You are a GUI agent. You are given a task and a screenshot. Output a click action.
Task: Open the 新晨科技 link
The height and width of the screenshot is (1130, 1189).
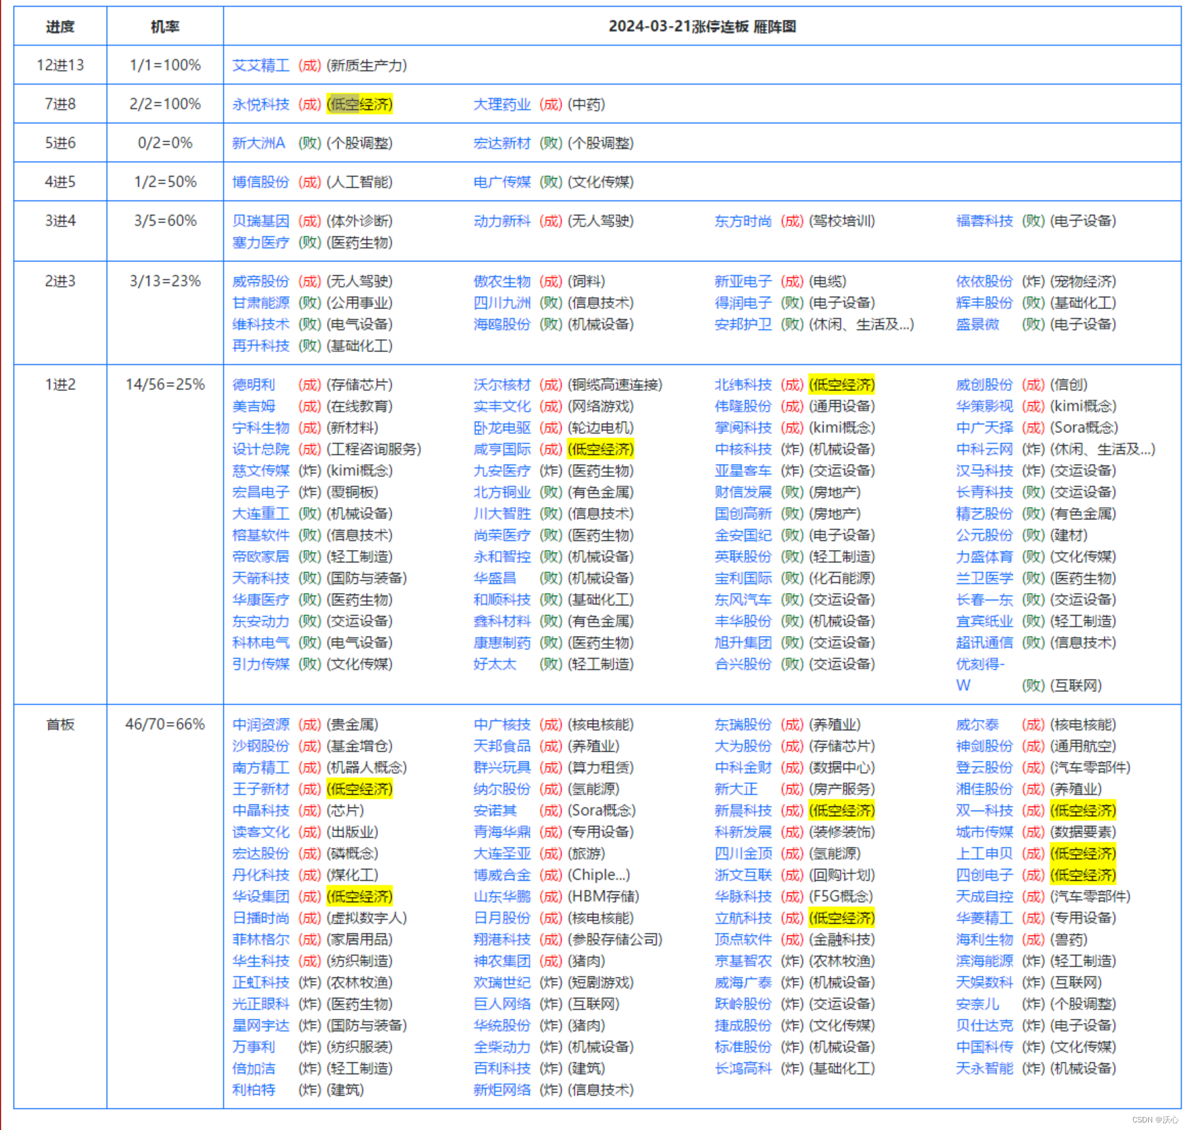743,811
